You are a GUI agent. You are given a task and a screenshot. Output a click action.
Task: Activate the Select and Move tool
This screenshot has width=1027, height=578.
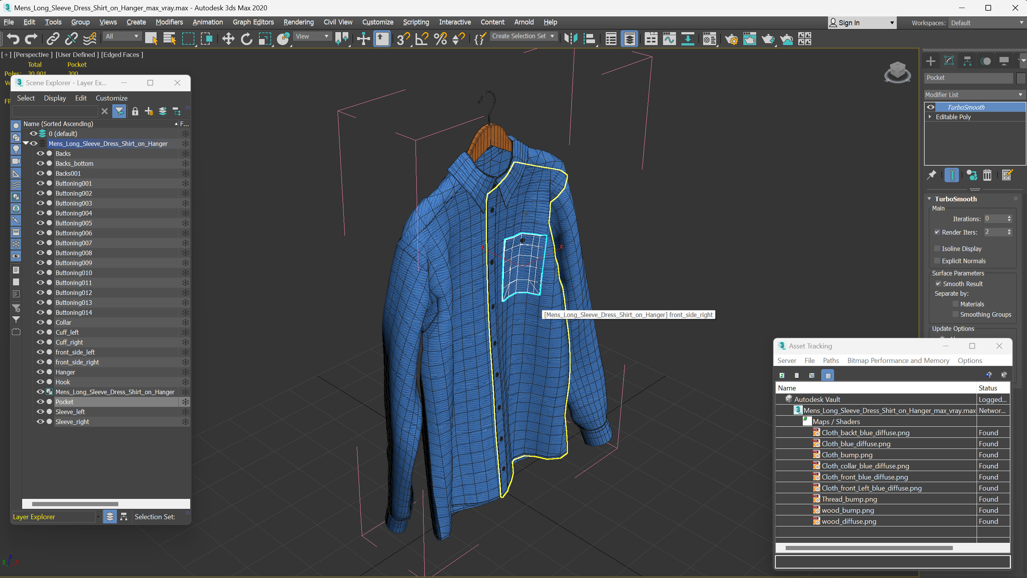[x=228, y=39]
